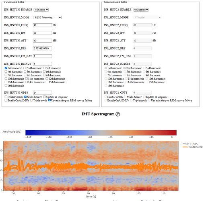Screen dimensions: 206x201
Task: Click into the INS_HNTCH_OPTS field
Action: tap(43, 92)
